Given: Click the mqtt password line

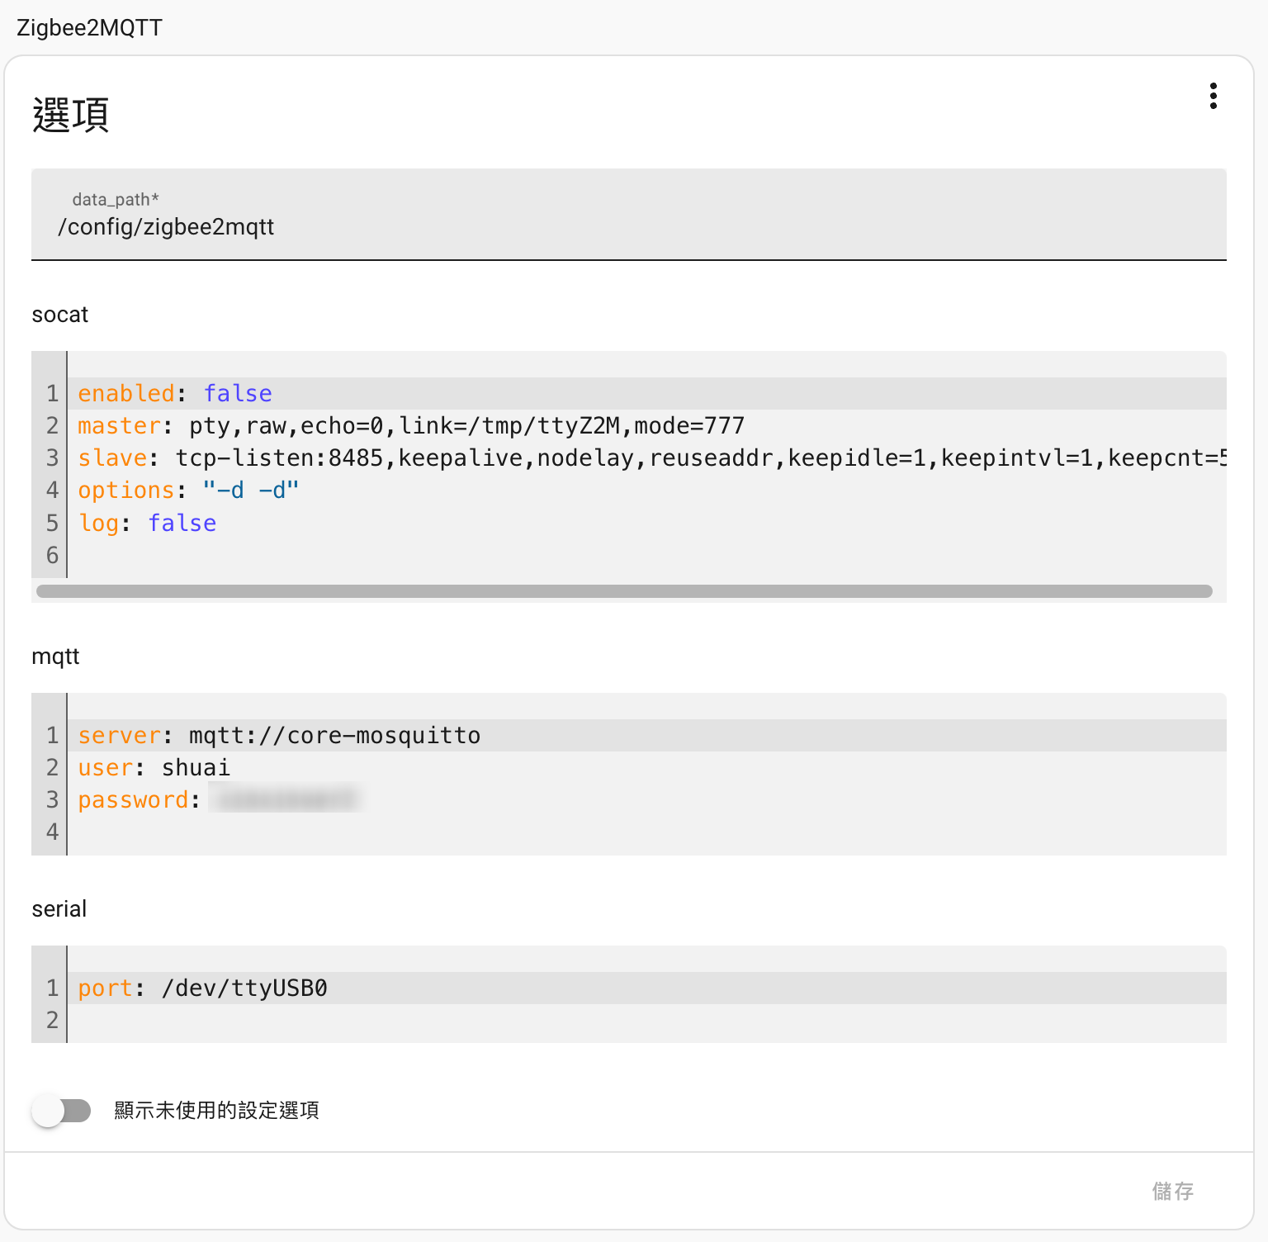Looking at the screenshot, I should (646, 799).
